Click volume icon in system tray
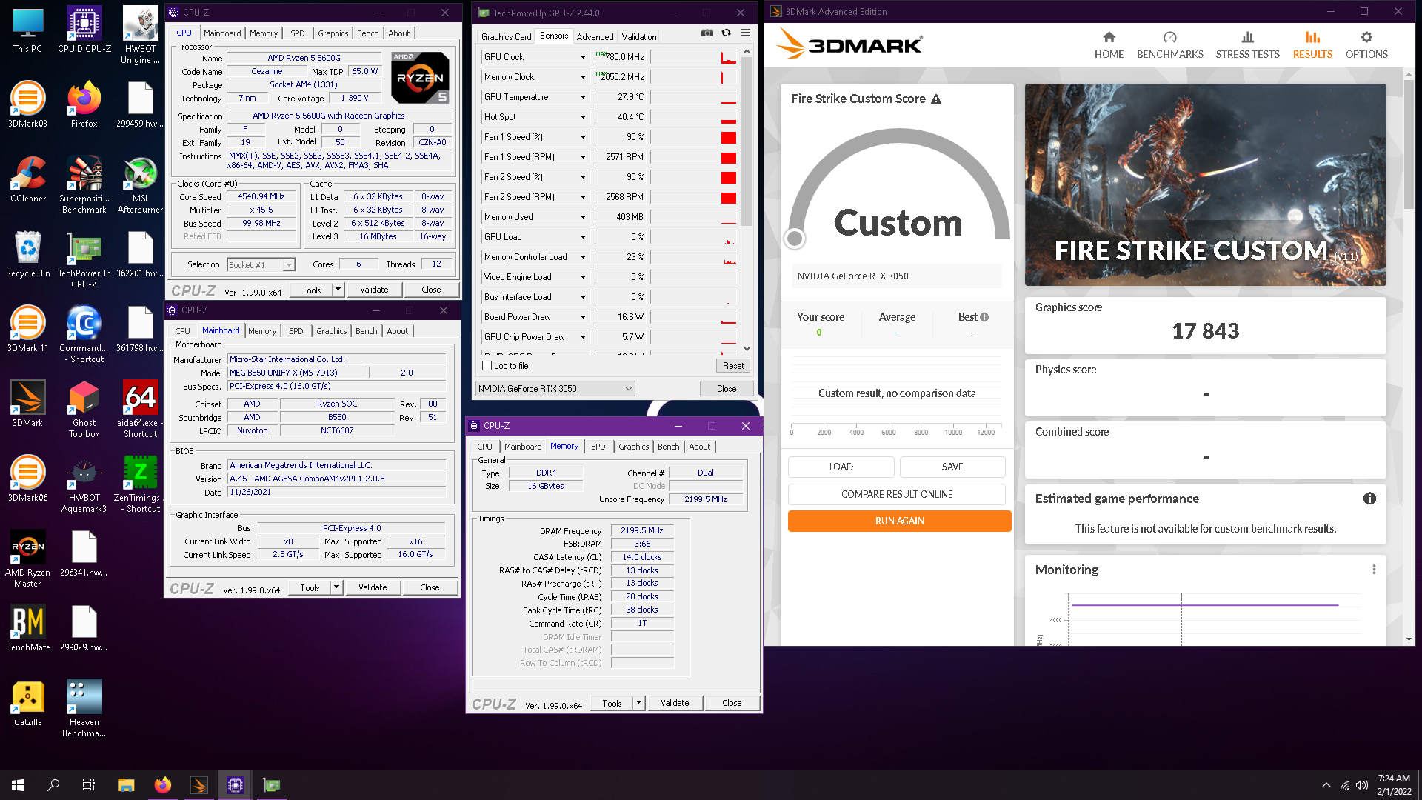This screenshot has height=800, width=1422. coord(1361,786)
